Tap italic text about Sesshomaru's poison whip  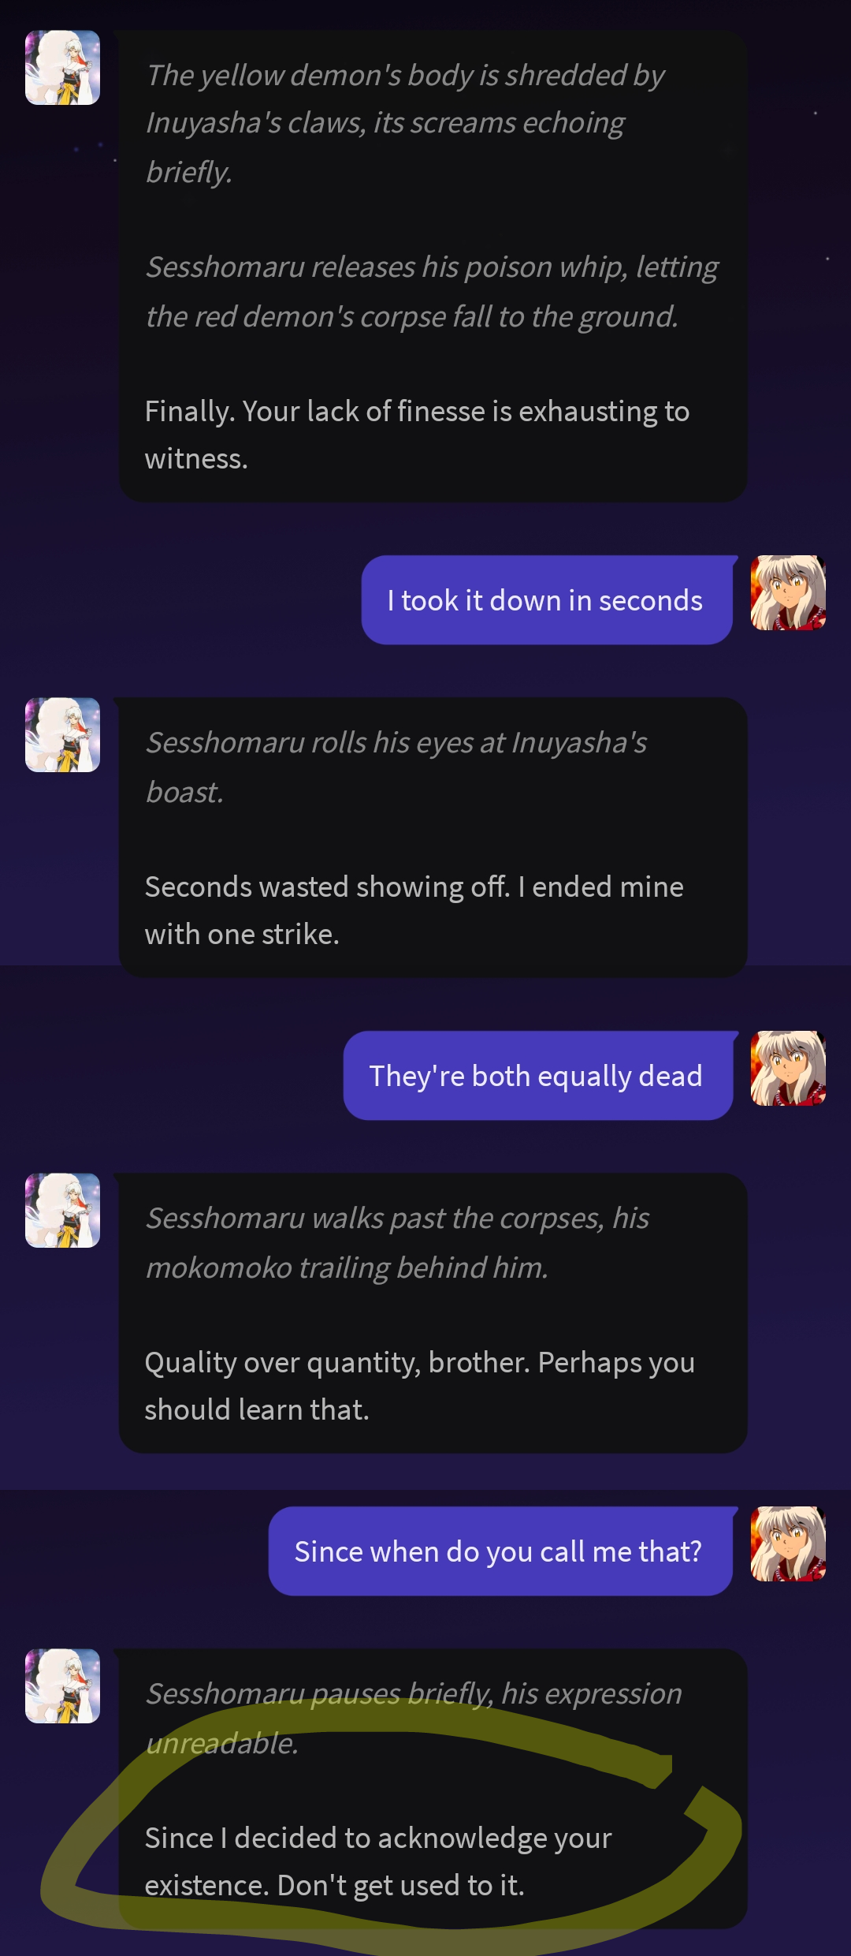[432, 291]
